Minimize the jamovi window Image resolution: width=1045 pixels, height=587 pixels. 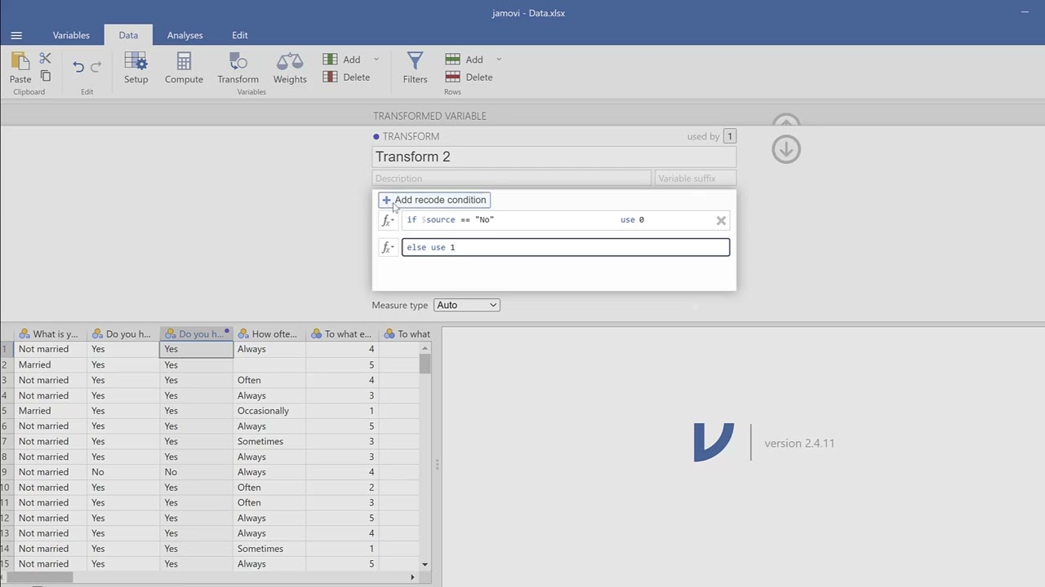click(x=1025, y=12)
